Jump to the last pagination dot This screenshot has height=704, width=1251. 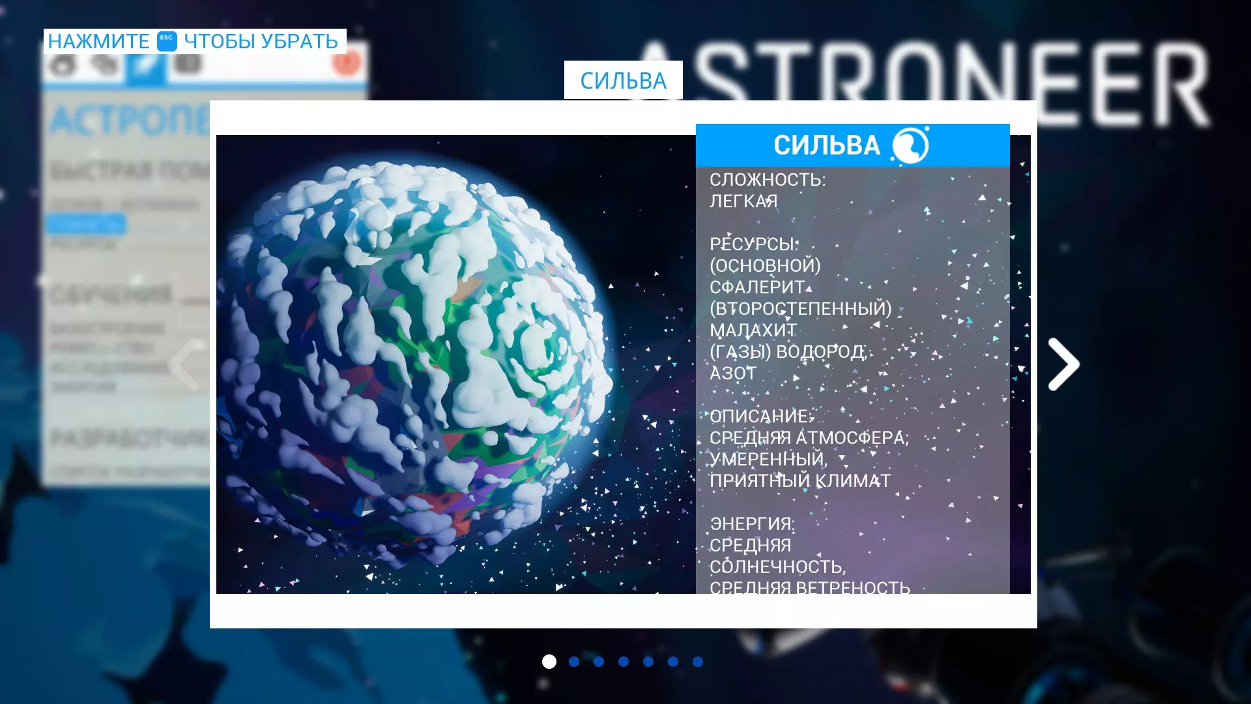click(x=698, y=662)
